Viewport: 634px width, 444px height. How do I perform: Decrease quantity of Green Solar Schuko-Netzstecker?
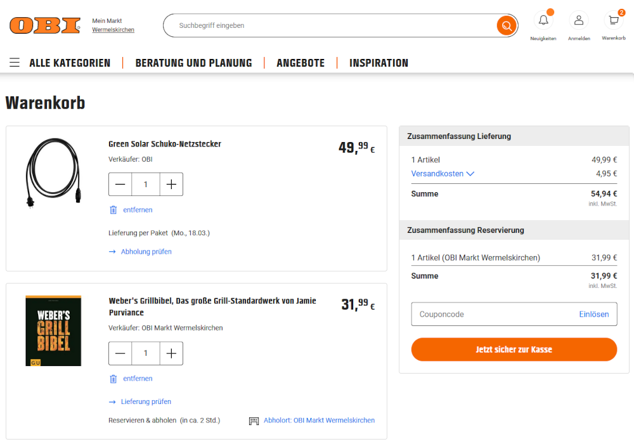(120, 184)
